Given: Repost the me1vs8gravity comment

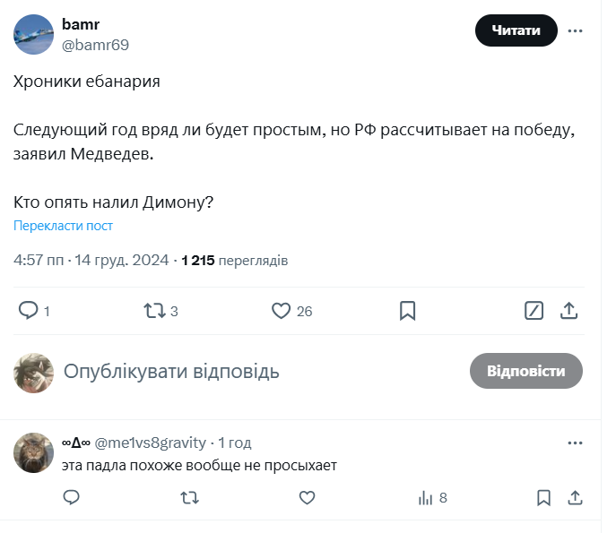Looking at the screenshot, I should [189, 497].
